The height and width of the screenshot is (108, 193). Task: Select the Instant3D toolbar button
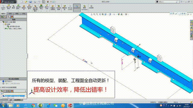pyautogui.click(x=77, y=8)
